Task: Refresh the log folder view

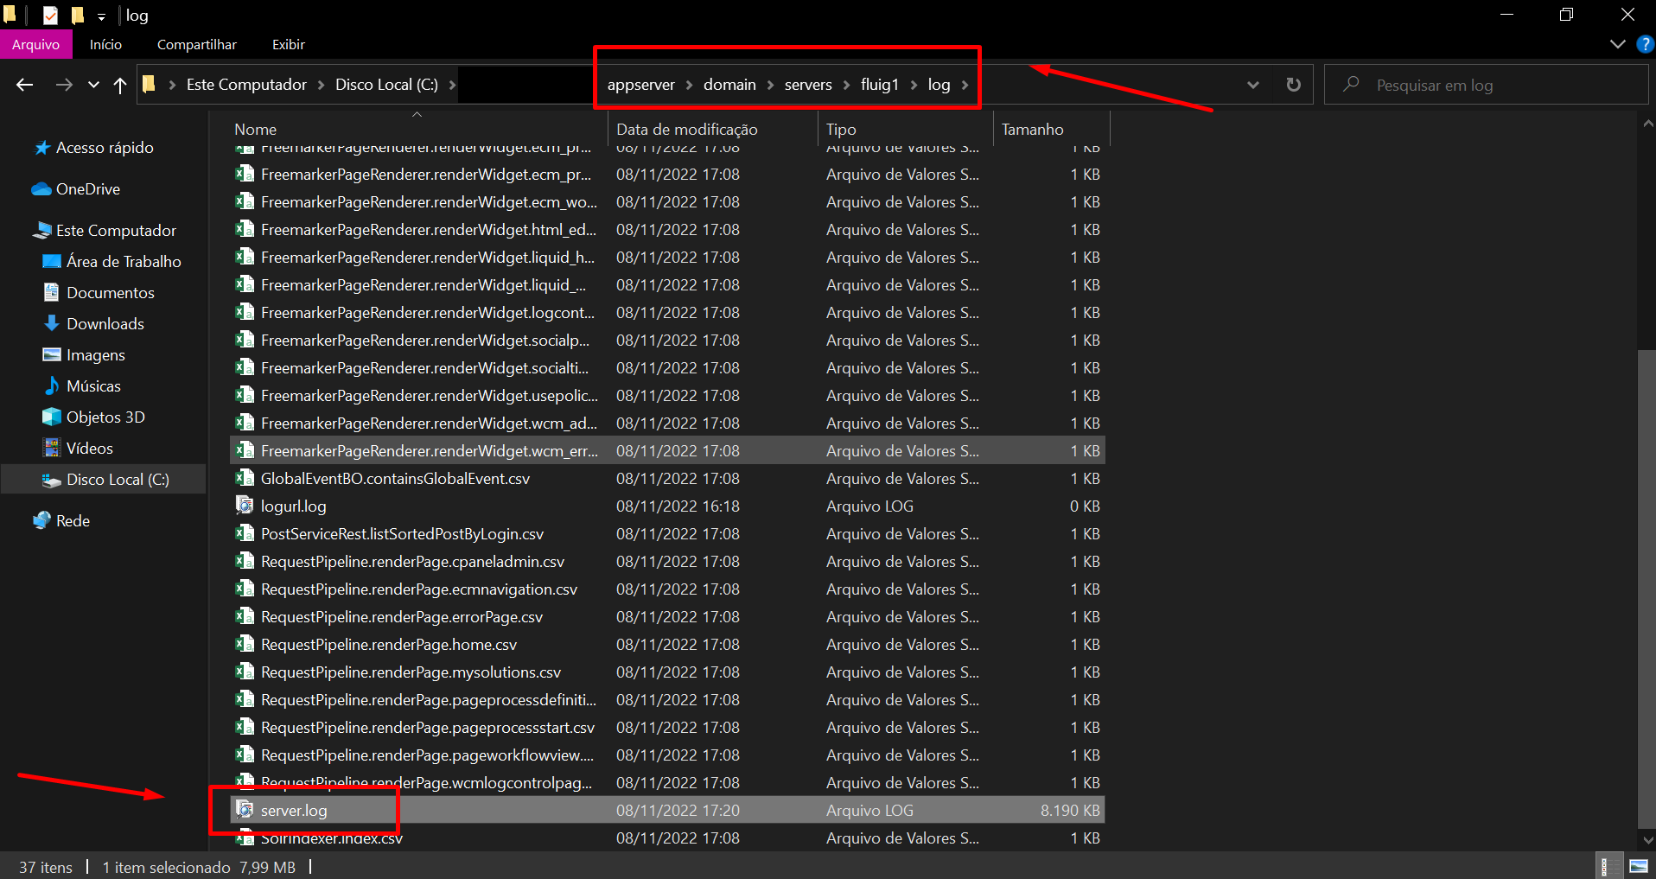Action: coord(1293,85)
